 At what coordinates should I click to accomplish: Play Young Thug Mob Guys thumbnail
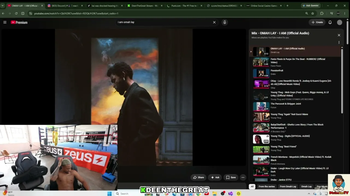point(261,95)
